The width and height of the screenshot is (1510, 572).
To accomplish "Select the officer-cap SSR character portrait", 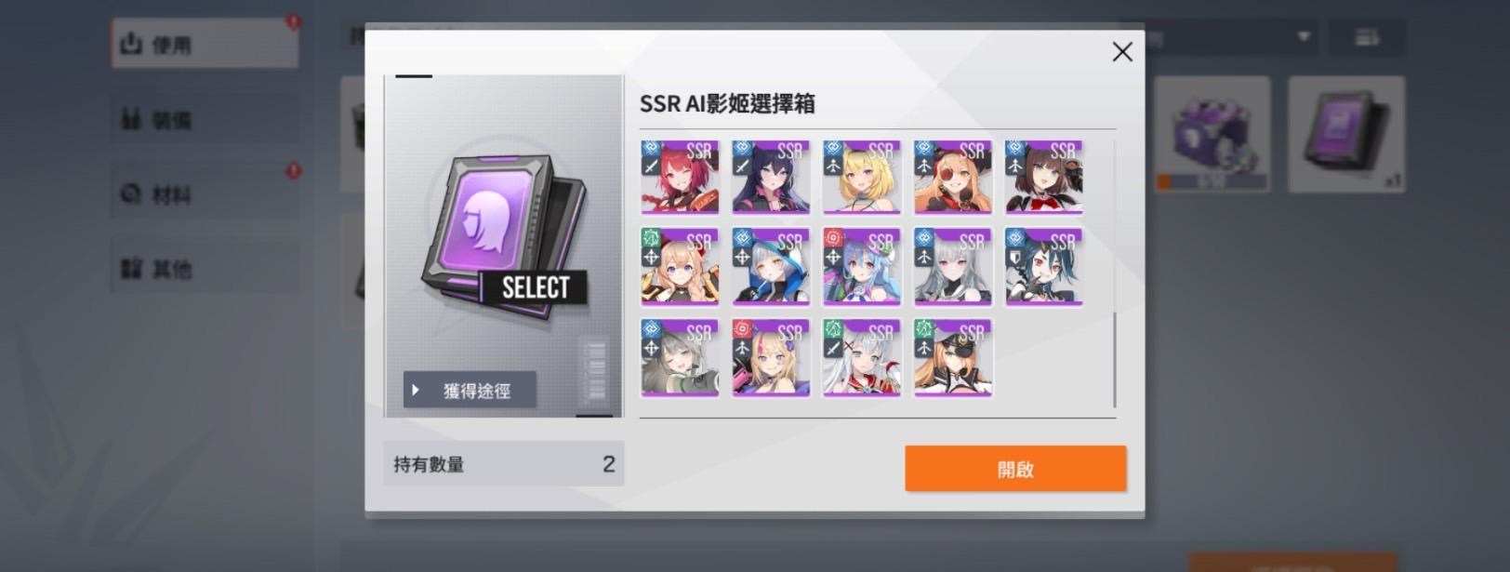I will (x=952, y=358).
